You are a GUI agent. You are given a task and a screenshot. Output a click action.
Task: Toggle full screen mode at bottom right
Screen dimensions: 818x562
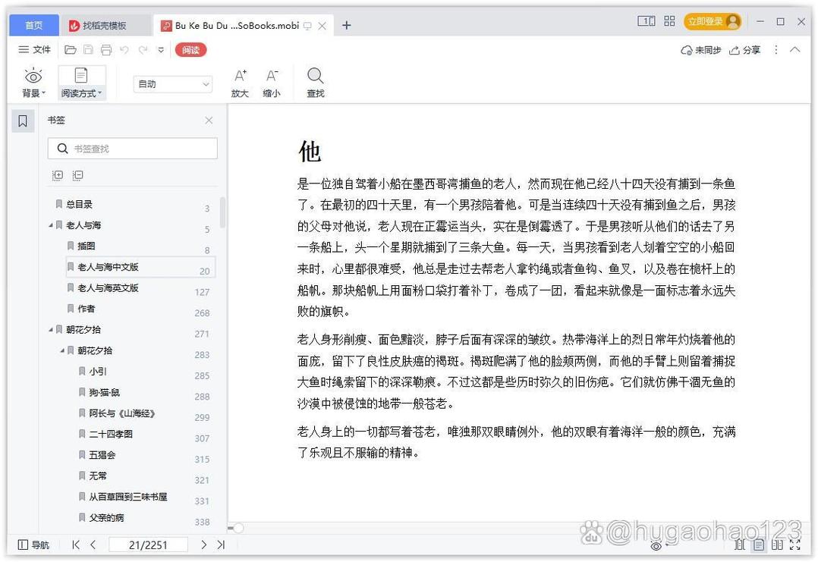[796, 545]
